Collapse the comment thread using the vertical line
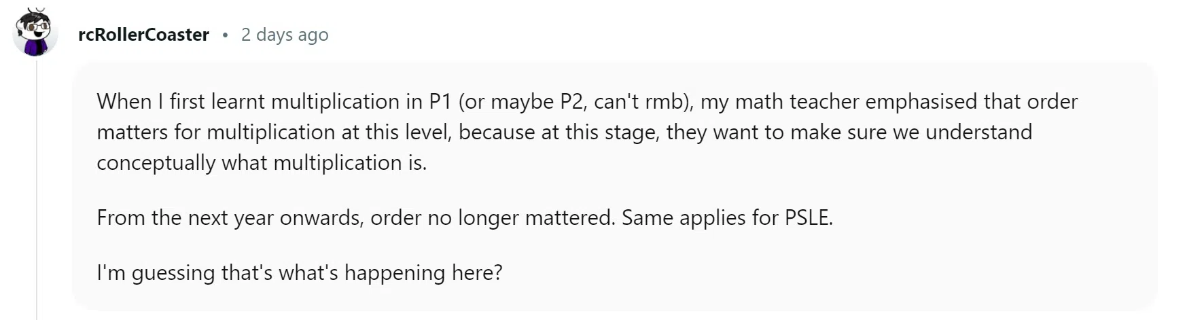The width and height of the screenshot is (1204, 320). 37,190
